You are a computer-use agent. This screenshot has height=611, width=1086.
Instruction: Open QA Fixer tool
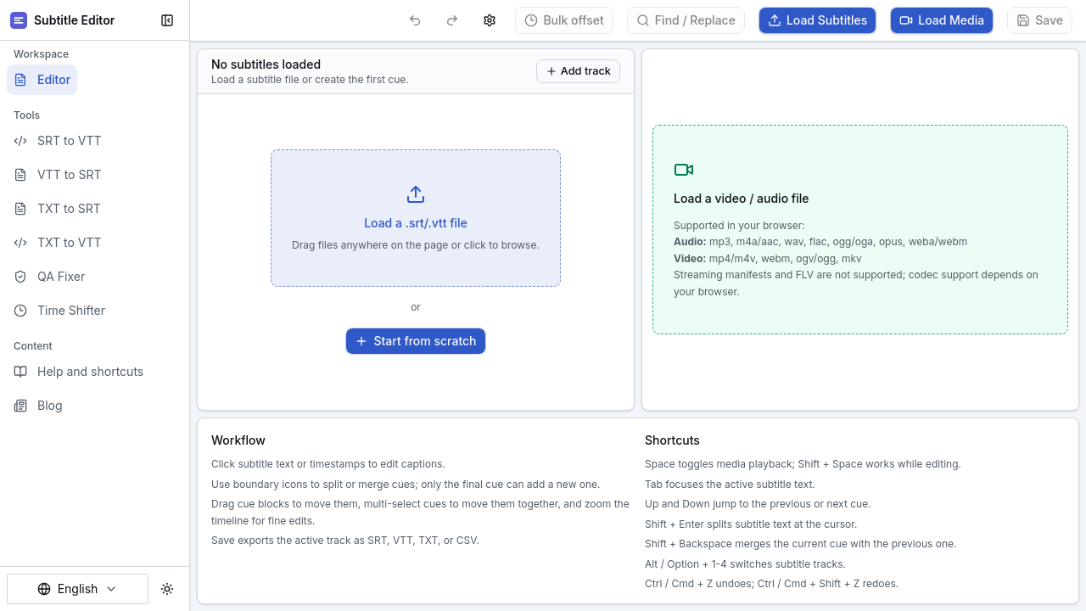49,277
